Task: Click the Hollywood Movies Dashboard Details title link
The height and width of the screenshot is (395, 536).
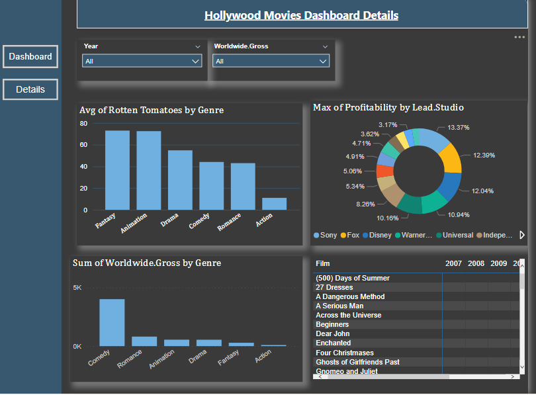Action: pyautogui.click(x=301, y=15)
